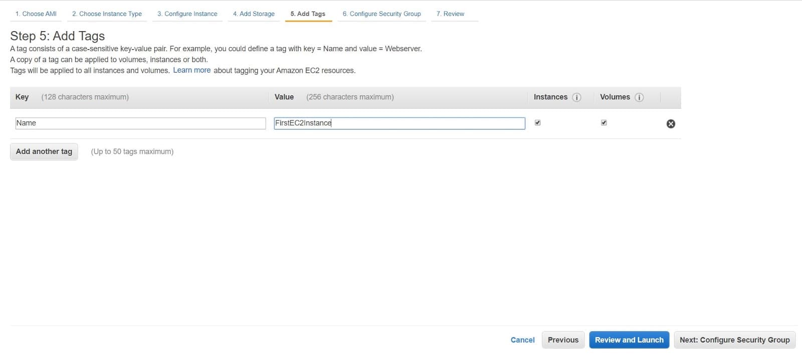Image resolution: width=802 pixels, height=356 pixels.
Task: Open the Review step tab
Action: pos(450,14)
